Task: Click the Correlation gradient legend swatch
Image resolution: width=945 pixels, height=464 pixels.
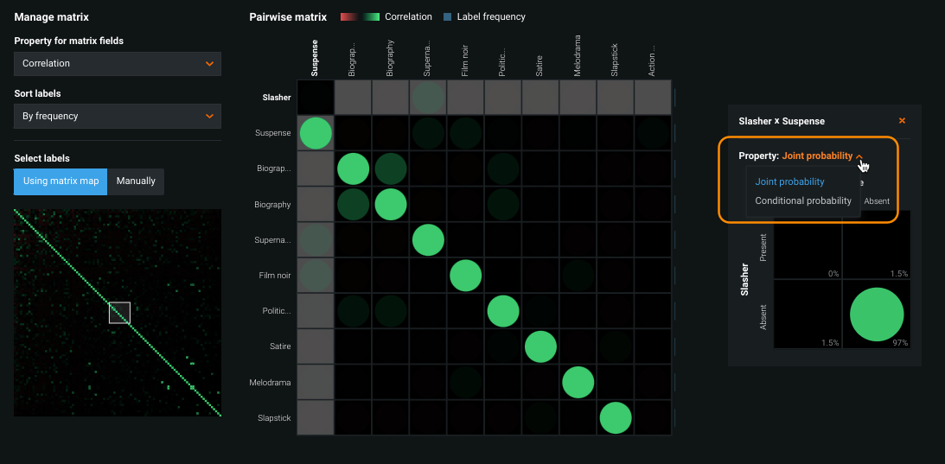Action: [x=360, y=16]
